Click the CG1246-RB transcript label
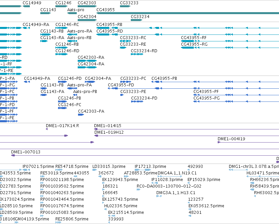The image size is (279, 224). pyautogui.click(x=67, y=44)
